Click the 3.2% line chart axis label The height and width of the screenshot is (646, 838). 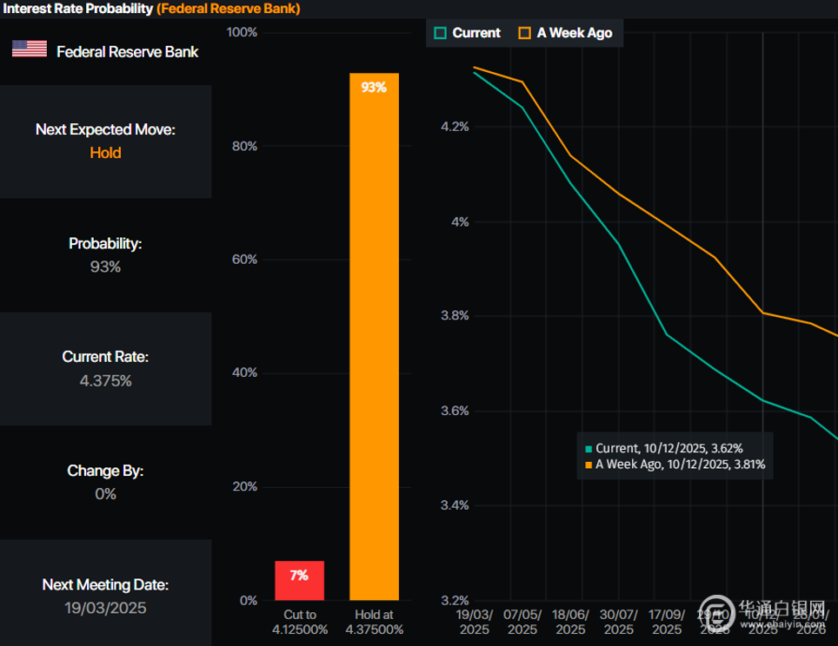click(455, 601)
